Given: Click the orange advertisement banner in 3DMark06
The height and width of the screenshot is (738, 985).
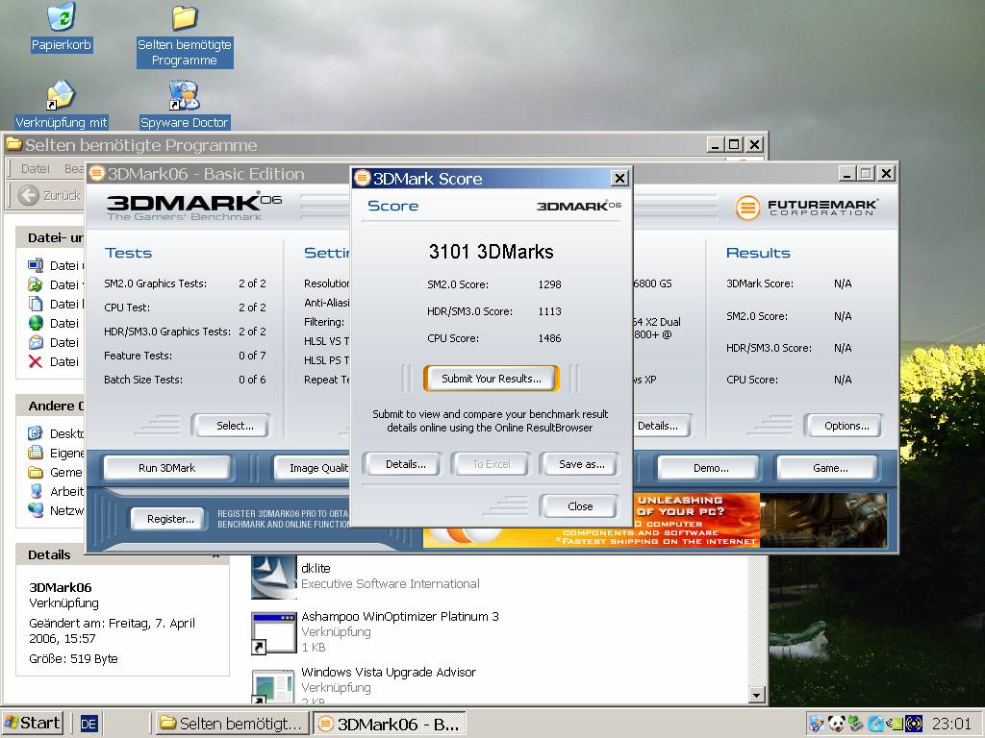Looking at the screenshot, I should click(x=696, y=520).
